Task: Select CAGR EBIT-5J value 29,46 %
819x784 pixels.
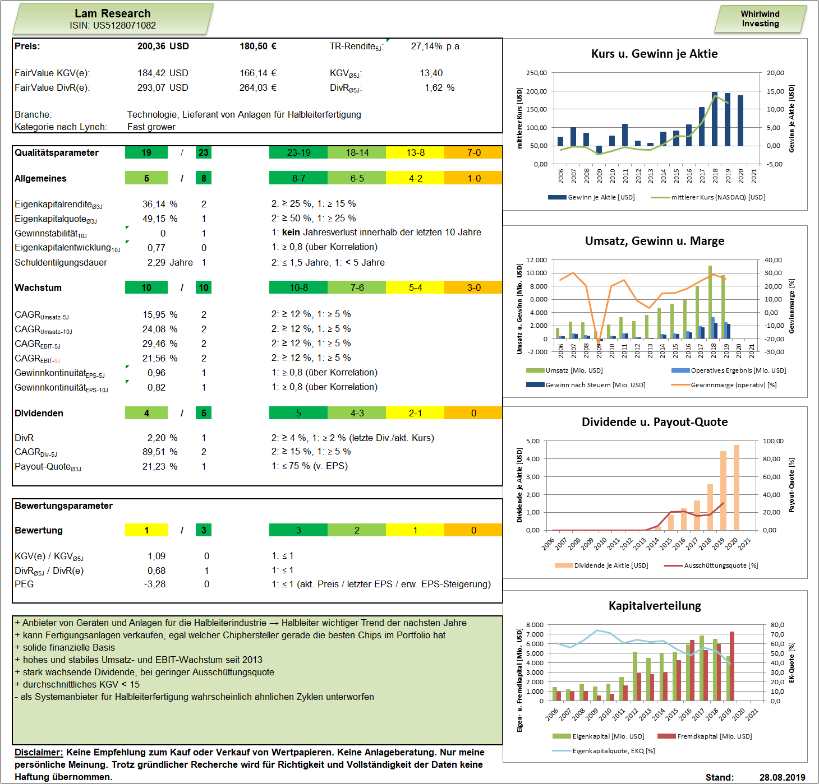Action: (160, 344)
